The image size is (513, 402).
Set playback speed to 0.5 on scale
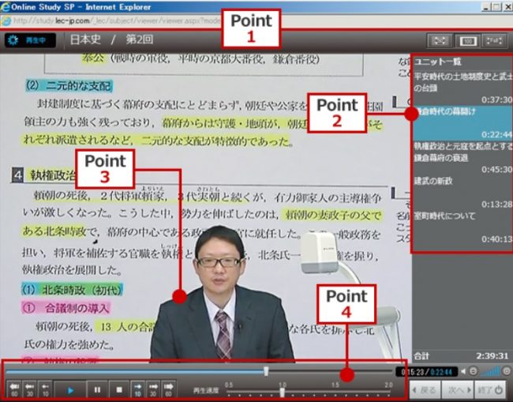point(229,385)
